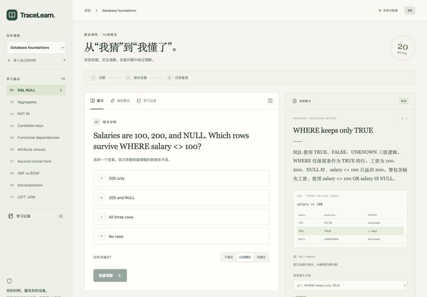Switch to the 询问原文 tab
The height and width of the screenshot is (297, 427).
click(120, 101)
